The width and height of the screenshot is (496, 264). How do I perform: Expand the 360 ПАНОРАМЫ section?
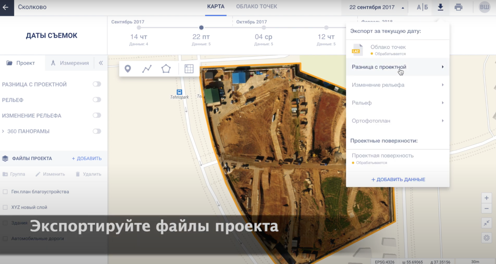pyautogui.click(x=3, y=131)
